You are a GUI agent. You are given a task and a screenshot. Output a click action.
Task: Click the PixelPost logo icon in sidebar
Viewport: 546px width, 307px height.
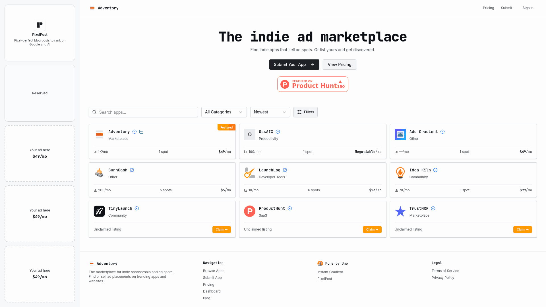tap(40, 25)
